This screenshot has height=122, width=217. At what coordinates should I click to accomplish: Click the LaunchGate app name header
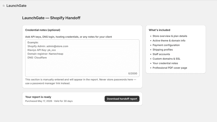(16, 6)
